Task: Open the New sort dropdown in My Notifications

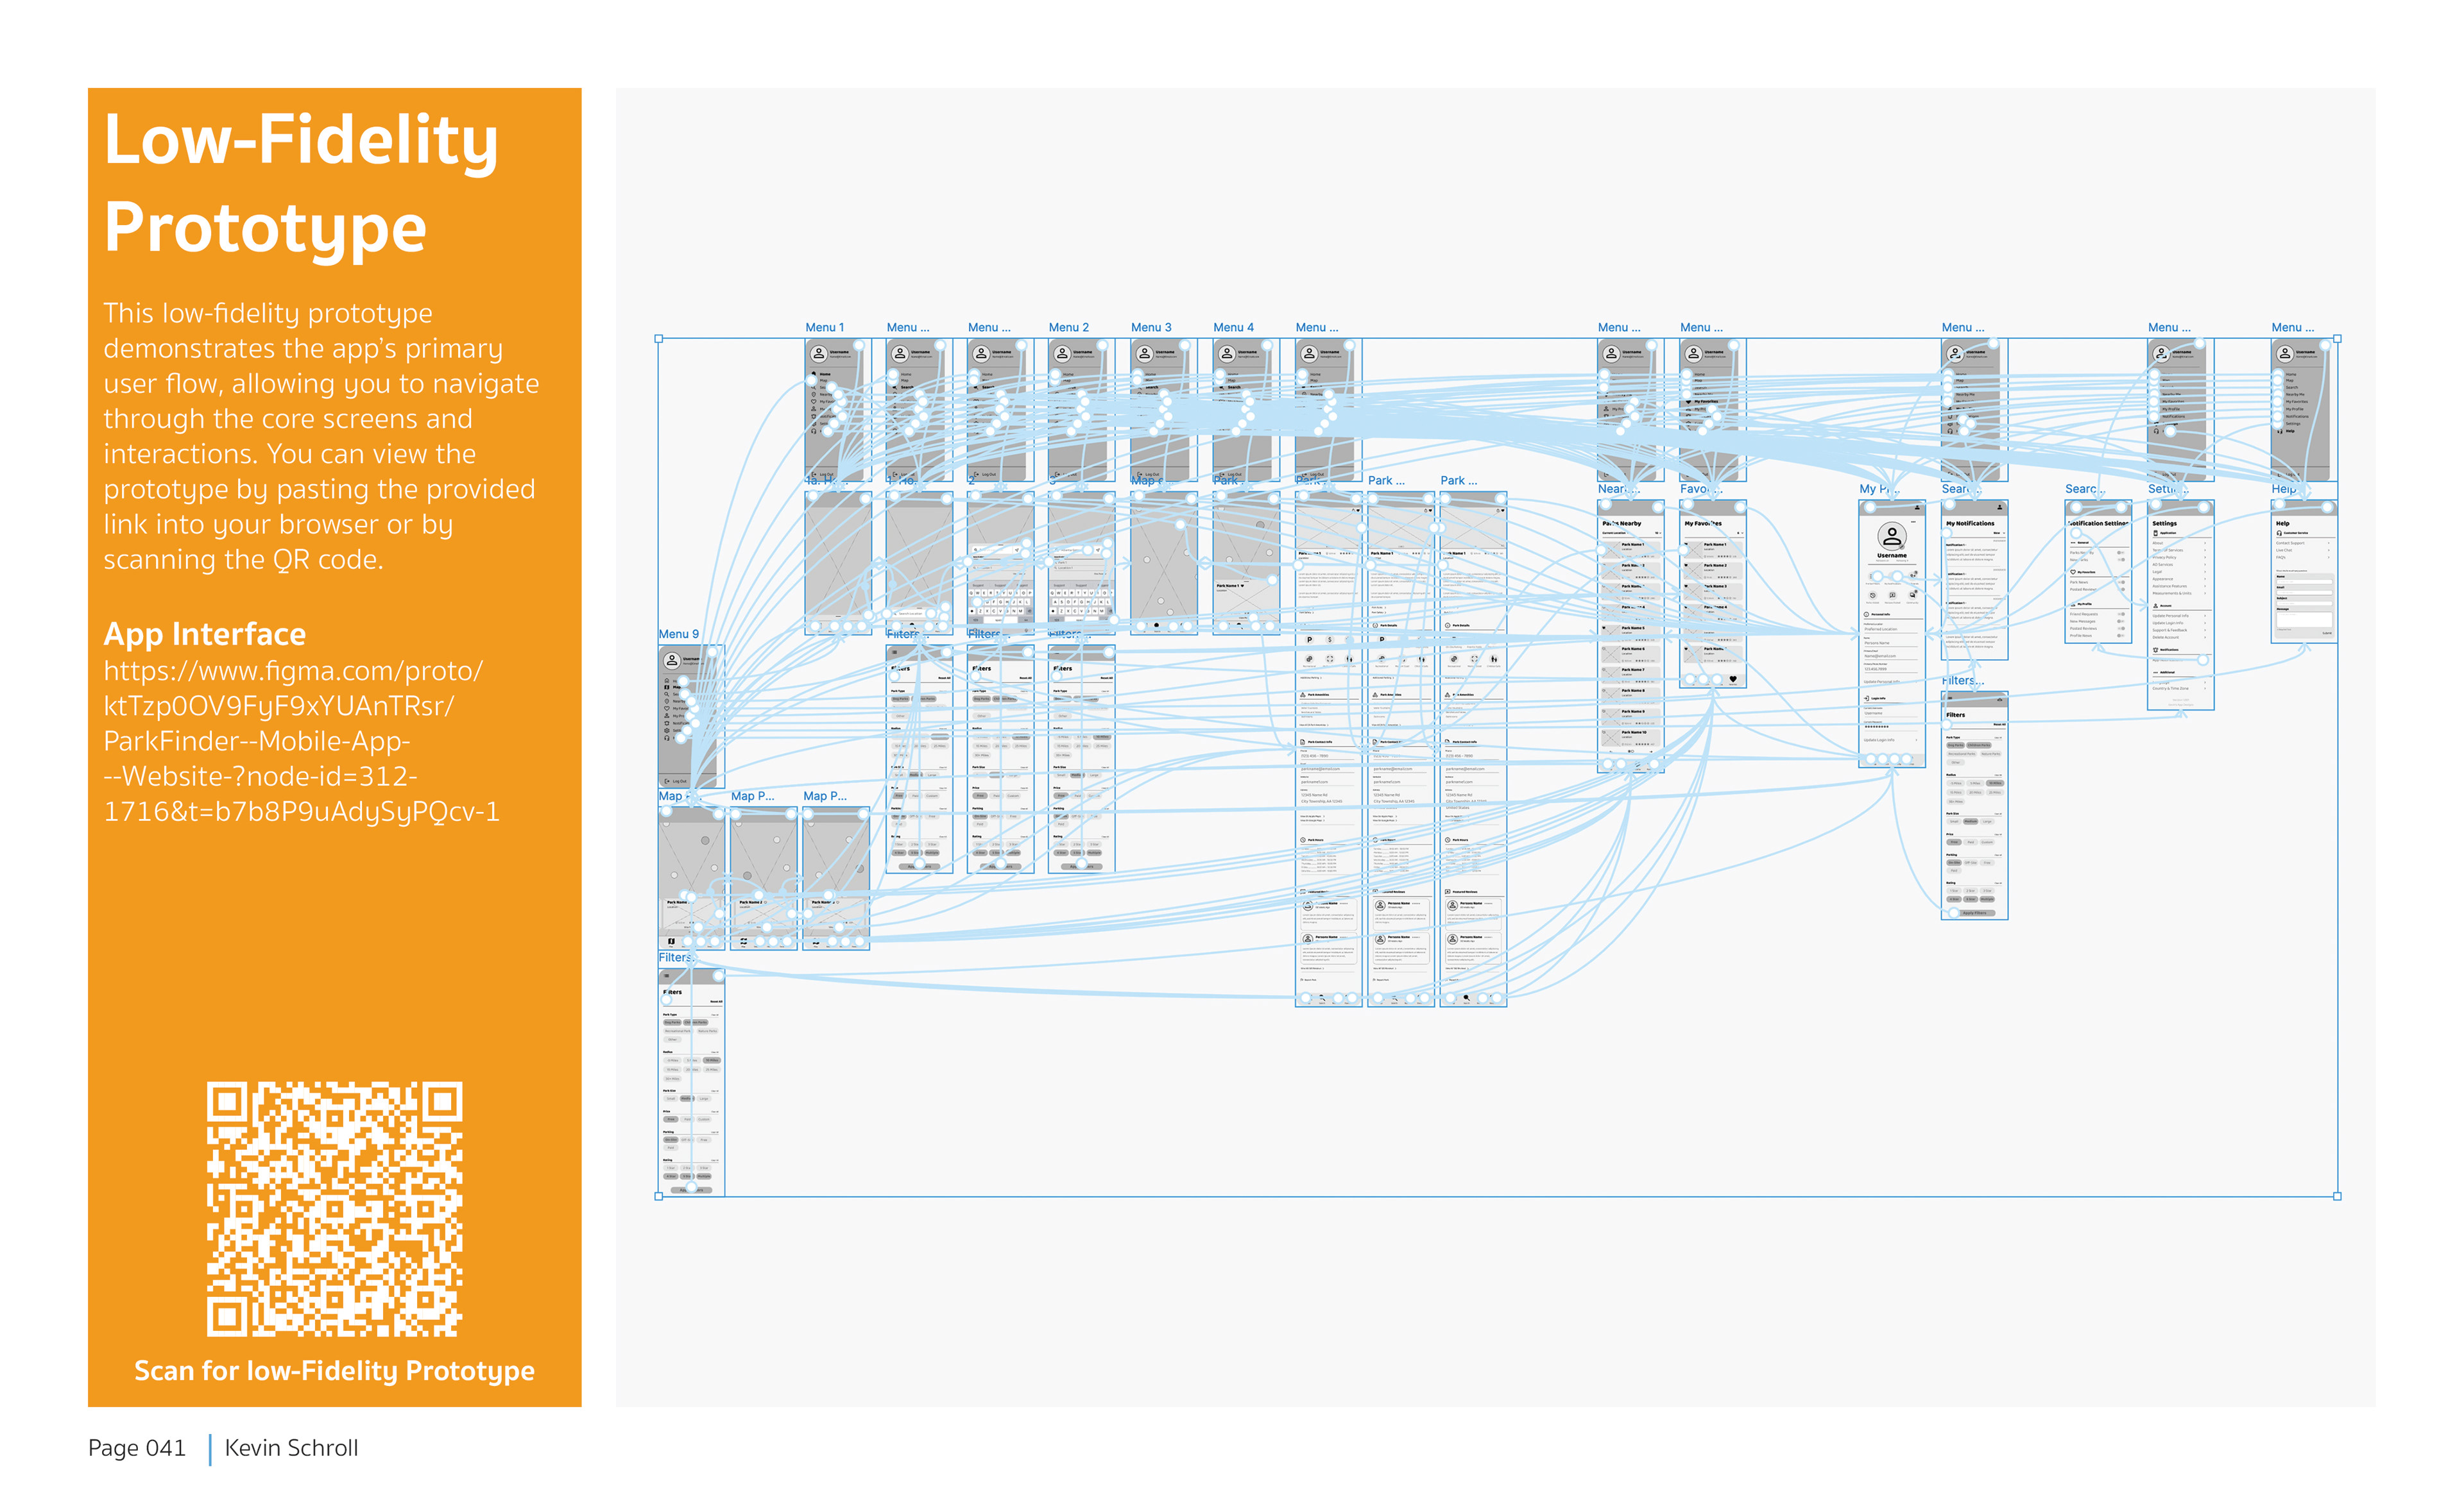Action: pyautogui.click(x=1998, y=534)
